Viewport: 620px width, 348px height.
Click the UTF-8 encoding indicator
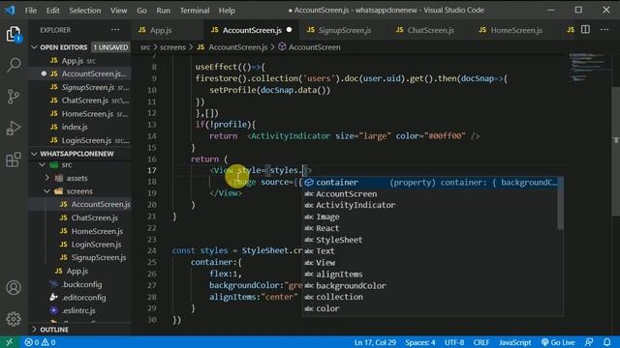[x=454, y=342]
